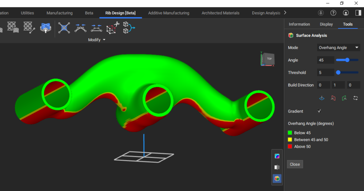Click the merge two cubes icon

129,28
